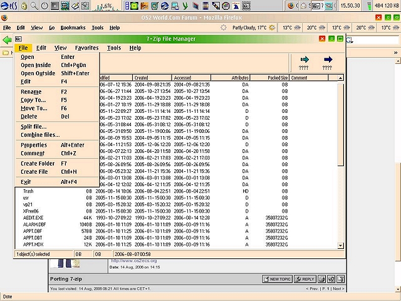Viewport: 401px width, 301px height.
Task: Click the New Topic forum button
Action: 278,279
